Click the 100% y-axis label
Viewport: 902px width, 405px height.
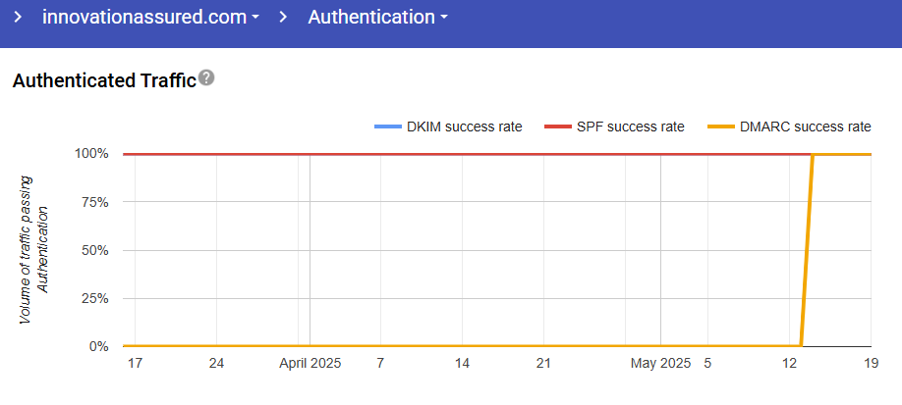[90, 154]
